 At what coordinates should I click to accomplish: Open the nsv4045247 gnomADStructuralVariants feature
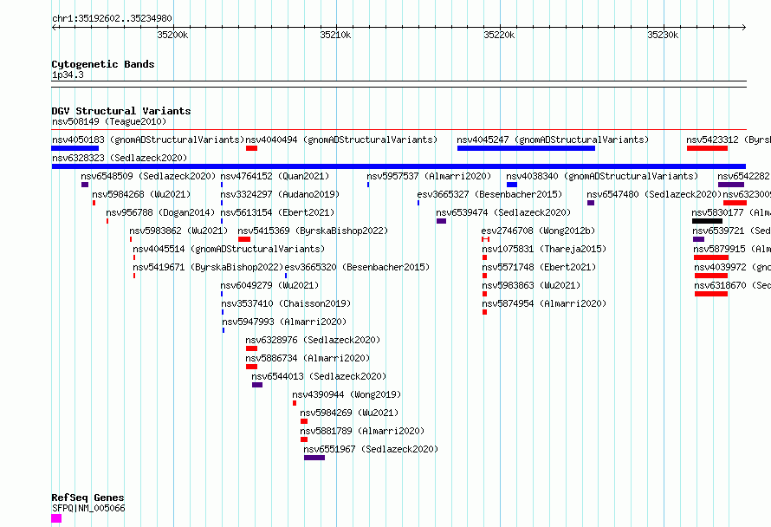pyautogui.click(x=553, y=140)
